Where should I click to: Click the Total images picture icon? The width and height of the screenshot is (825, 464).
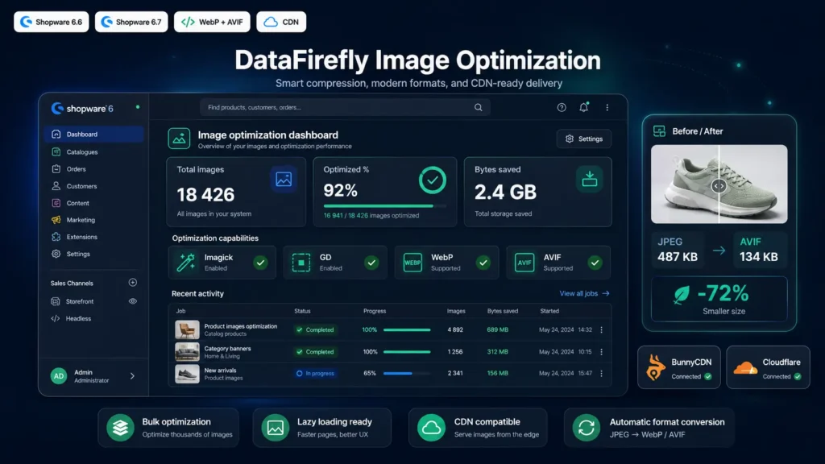pos(284,180)
